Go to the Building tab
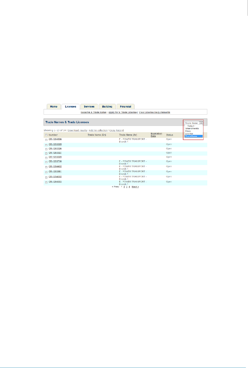Screen dimensions: 248x368 [107, 106]
